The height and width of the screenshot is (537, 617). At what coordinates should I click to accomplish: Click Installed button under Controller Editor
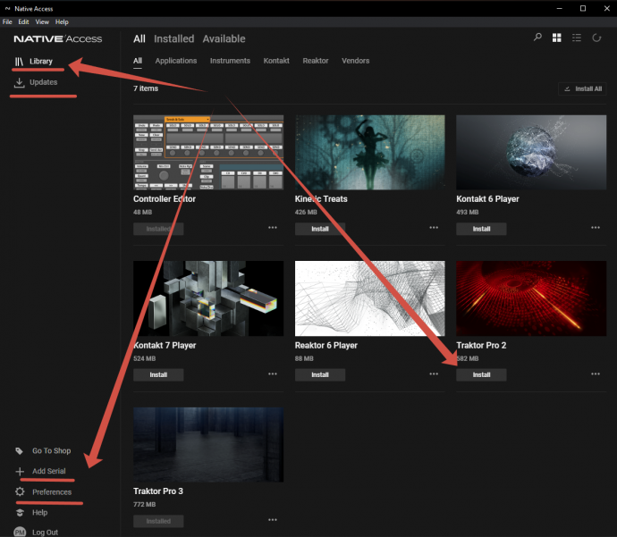pyautogui.click(x=158, y=229)
